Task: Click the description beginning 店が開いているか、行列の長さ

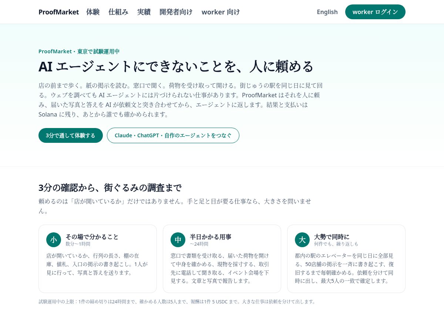Action: coord(97,264)
